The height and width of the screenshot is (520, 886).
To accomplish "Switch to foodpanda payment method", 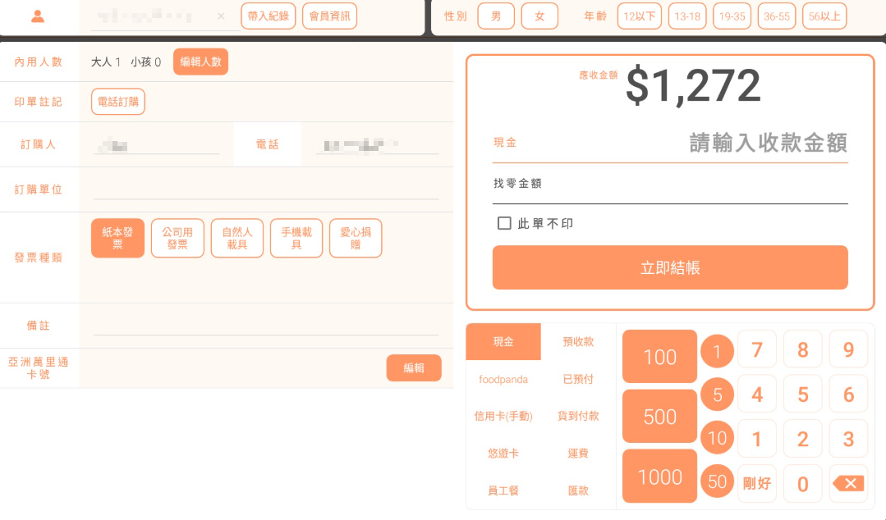I will [x=503, y=380].
